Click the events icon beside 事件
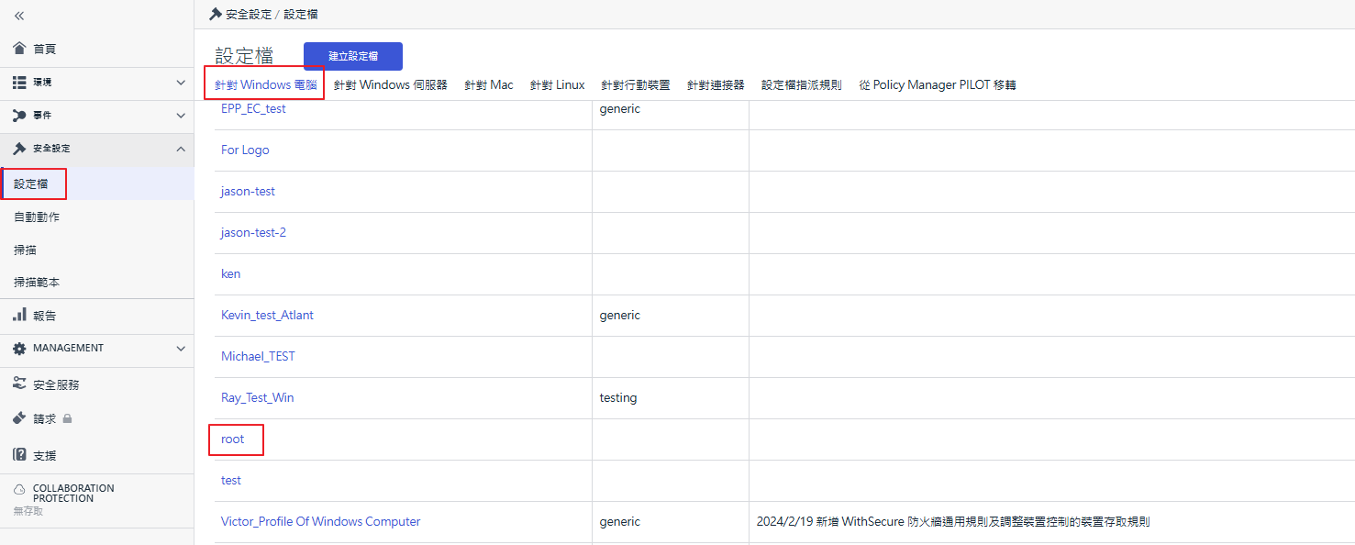 20,116
